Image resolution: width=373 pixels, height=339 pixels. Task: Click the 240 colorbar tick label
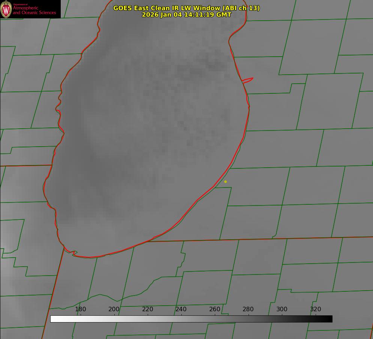[x=181, y=309]
